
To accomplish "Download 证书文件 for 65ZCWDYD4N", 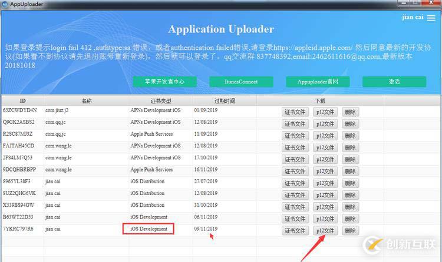I will (x=295, y=112).
